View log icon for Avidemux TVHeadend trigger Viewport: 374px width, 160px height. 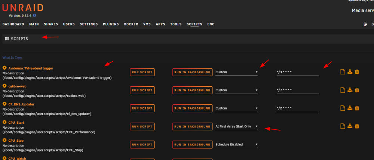click(343, 72)
